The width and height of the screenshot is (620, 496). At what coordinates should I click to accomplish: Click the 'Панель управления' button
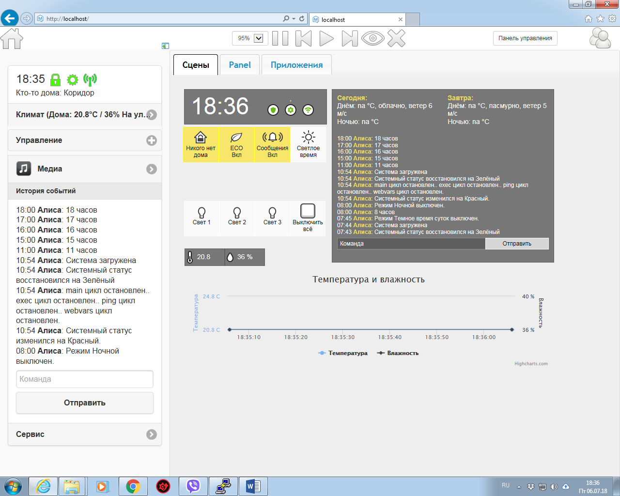525,38
